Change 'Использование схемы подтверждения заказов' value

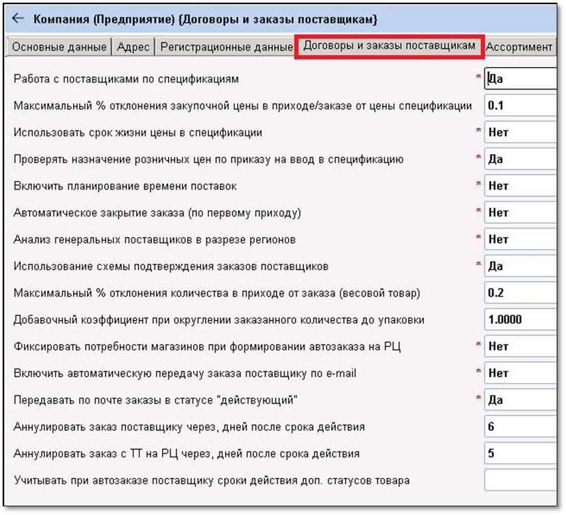pyautogui.click(x=520, y=266)
